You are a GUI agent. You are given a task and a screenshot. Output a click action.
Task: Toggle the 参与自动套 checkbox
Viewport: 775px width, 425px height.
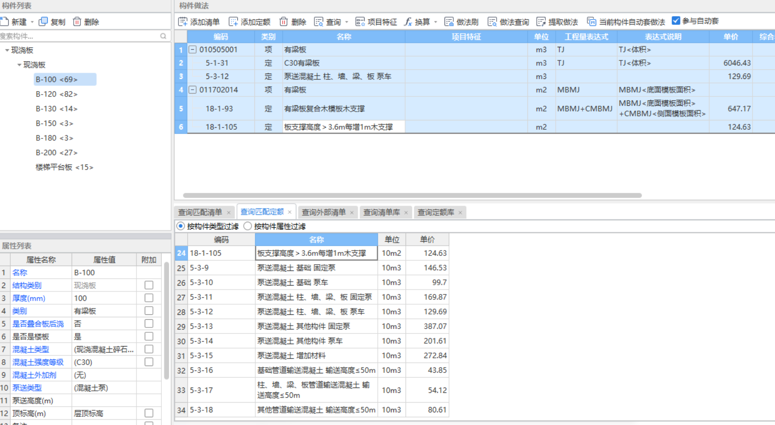[676, 20]
